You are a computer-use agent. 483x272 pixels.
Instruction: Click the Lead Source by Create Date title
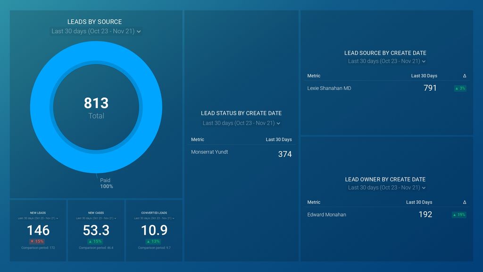(385, 53)
